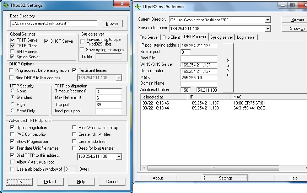Switch to the Tftp Client tab
Screen dimensions: 307x193
(x=171, y=37)
